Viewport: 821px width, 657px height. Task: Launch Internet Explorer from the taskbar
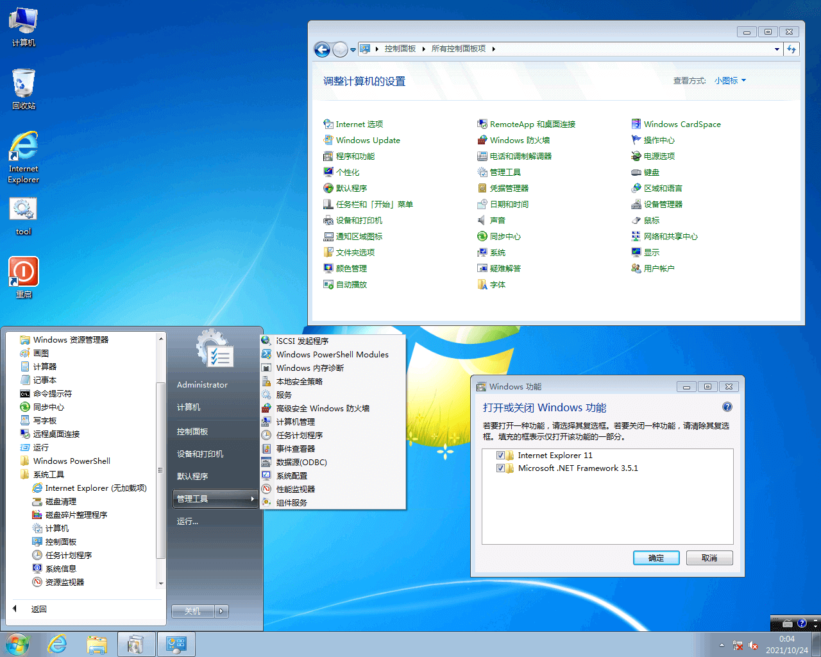pos(58,644)
